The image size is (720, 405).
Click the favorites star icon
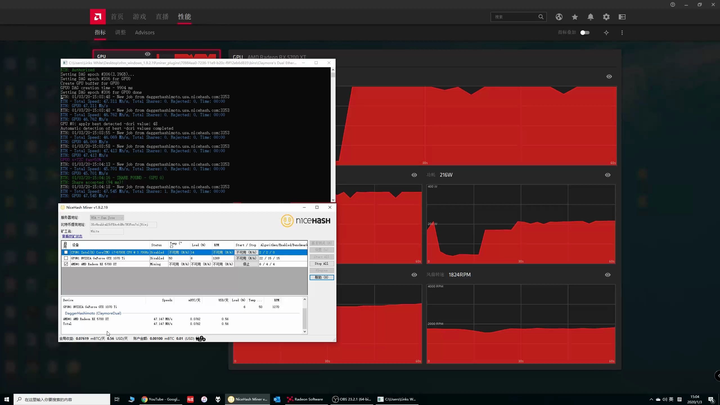pyautogui.click(x=575, y=17)
